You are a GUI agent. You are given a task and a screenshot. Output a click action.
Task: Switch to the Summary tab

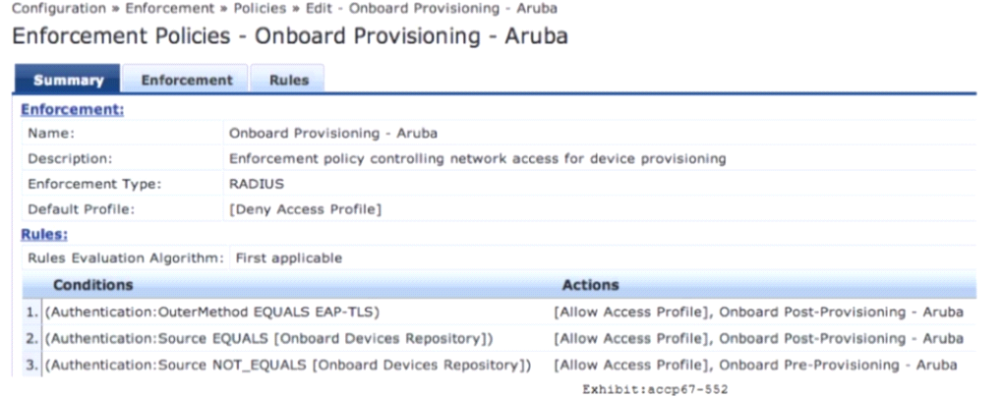[68, 80]
